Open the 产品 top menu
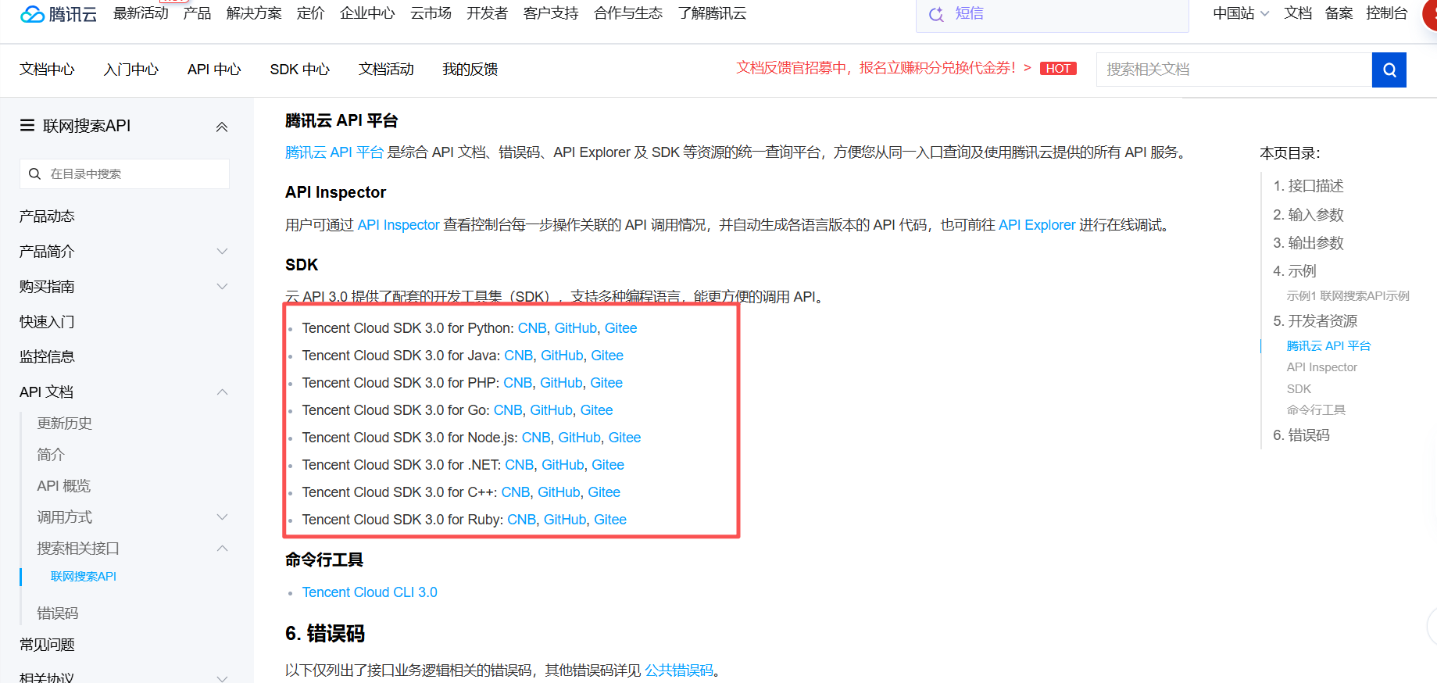1437x683 pixels. [x=197, y=13]
